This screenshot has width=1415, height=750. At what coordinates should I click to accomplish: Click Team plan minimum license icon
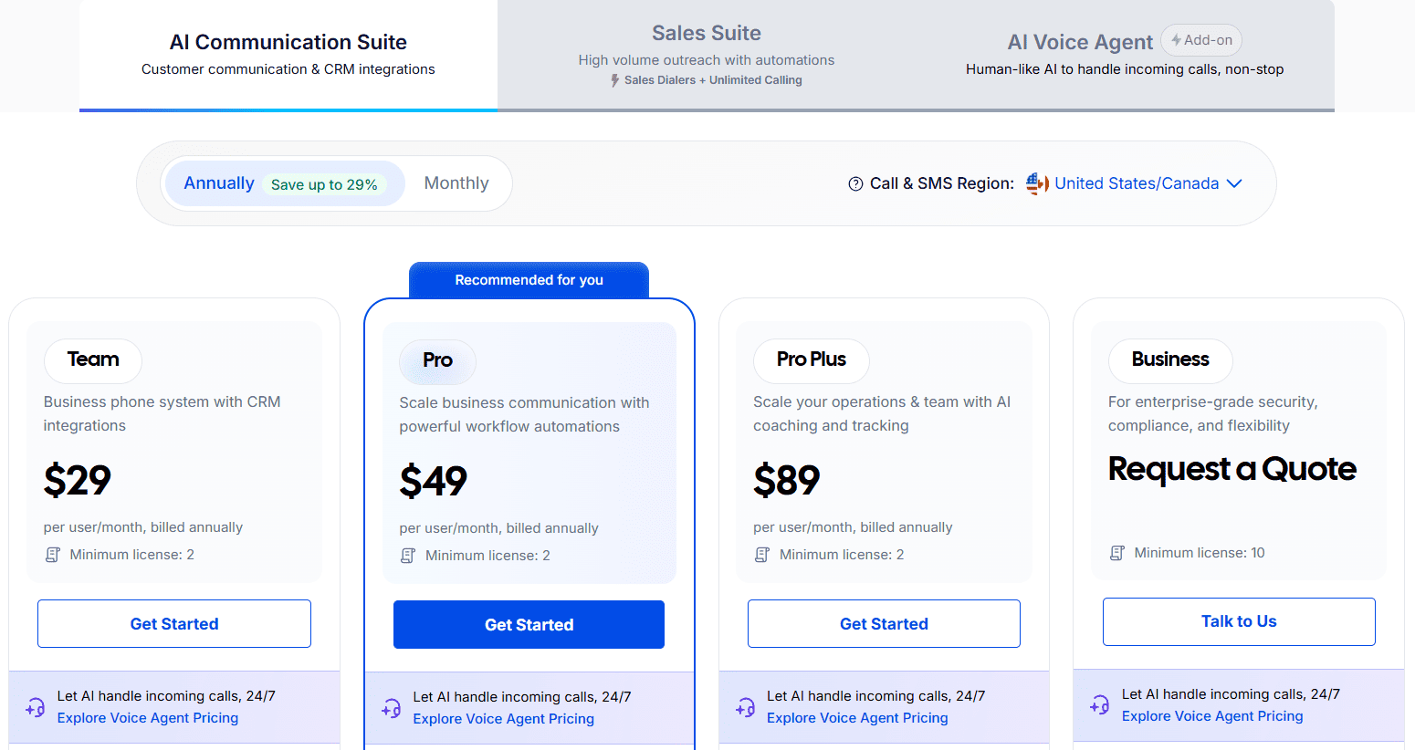53,555
